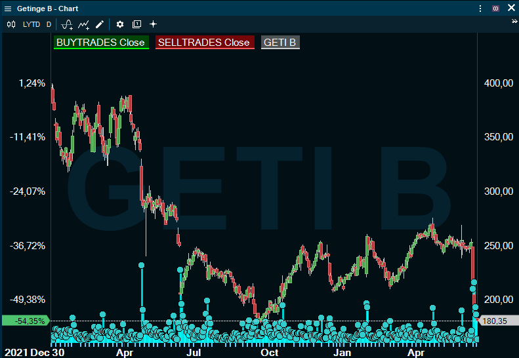Click the Getinge B - Chart title text
Image resolution: width=519 pixels, height=358 pixels.
[x=48, y=9]
